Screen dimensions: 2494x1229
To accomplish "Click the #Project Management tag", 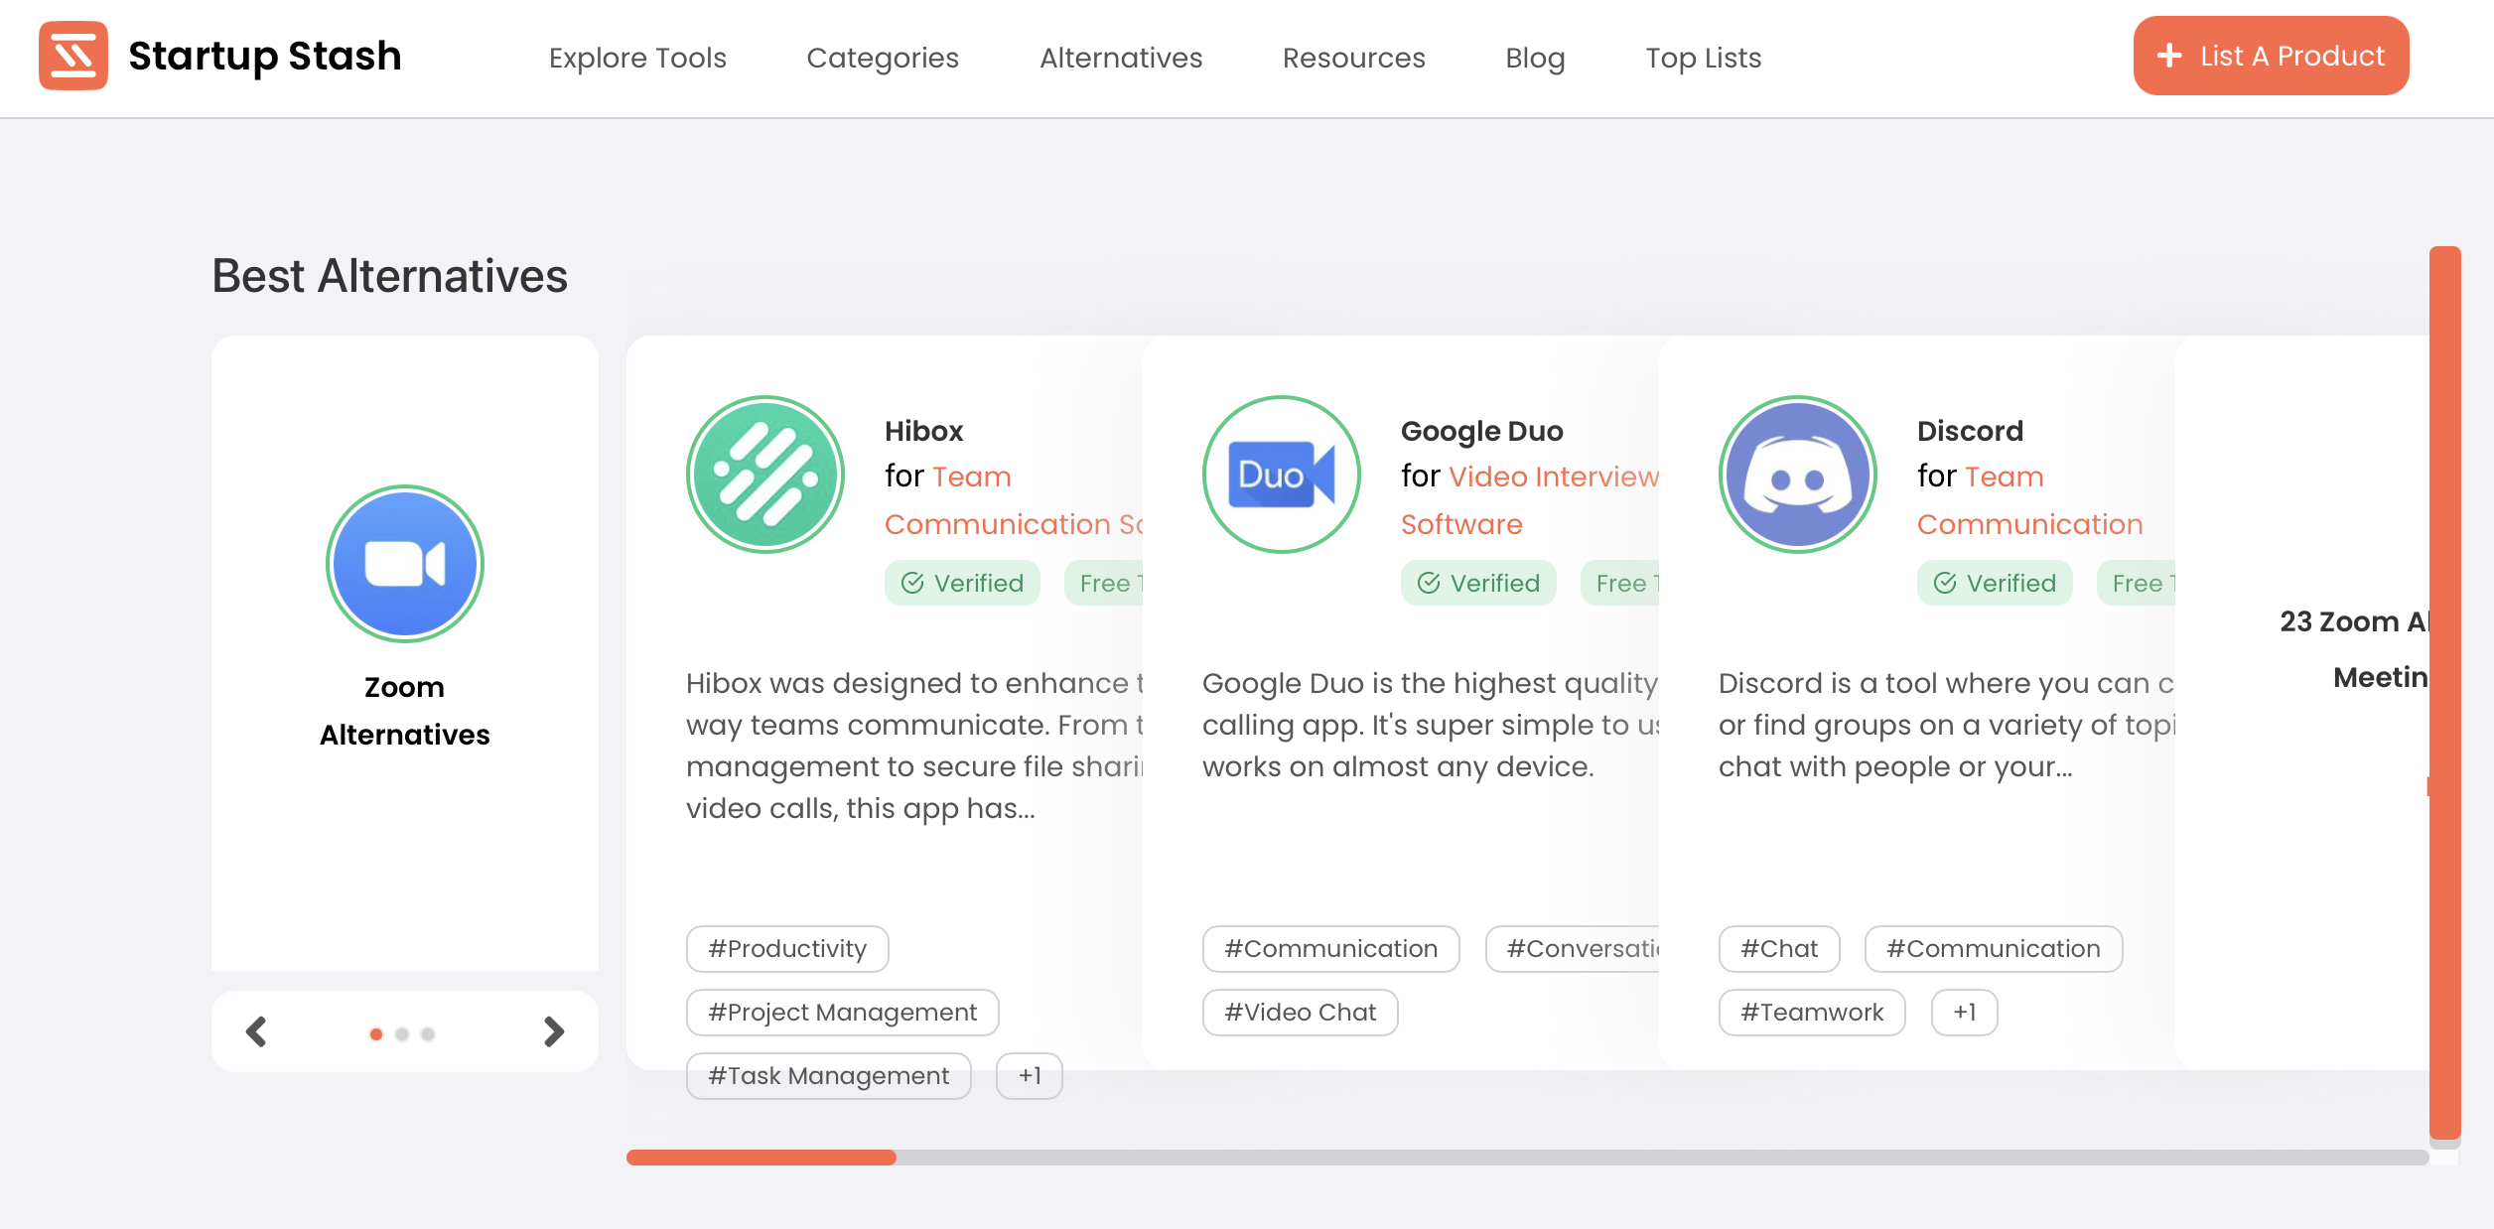I will tap(842, 1013).
